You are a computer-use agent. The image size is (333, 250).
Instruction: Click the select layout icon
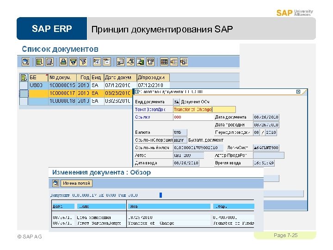tap(174, 62)
